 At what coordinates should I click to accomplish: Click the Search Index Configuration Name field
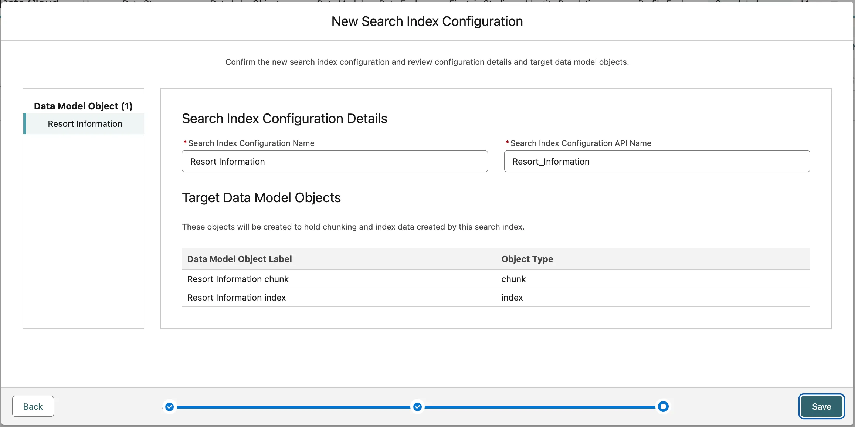click(335, 161)
